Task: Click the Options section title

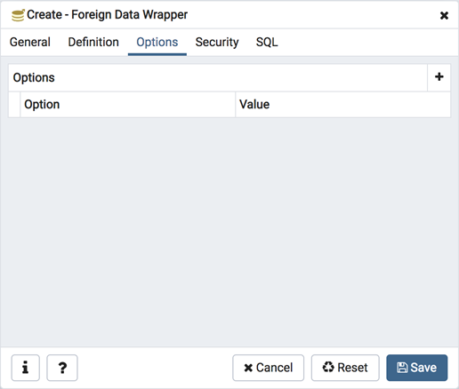Action: [x=34, y=77]
